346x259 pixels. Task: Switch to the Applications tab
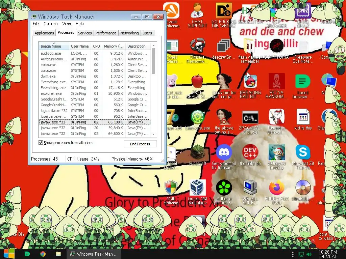44,33
